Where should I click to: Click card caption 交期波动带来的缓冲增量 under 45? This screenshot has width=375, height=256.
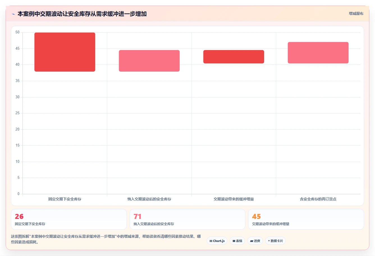(x=271, y=224)
